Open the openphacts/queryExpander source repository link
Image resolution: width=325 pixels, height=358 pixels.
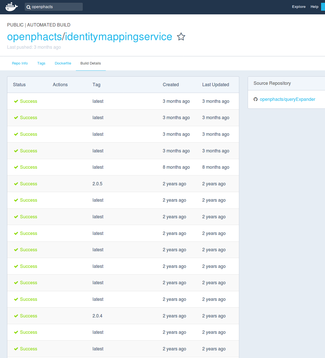click(x=287, y=99)
